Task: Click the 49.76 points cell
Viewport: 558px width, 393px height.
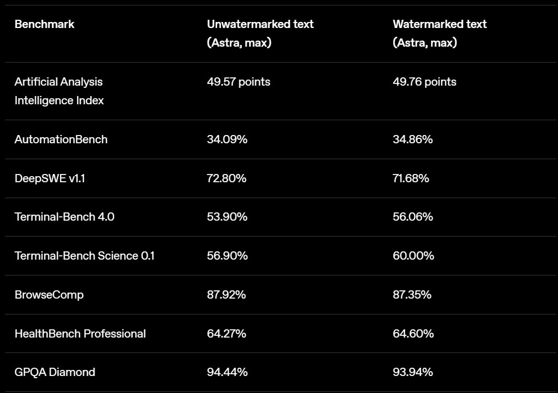Action: coord(424,82)
